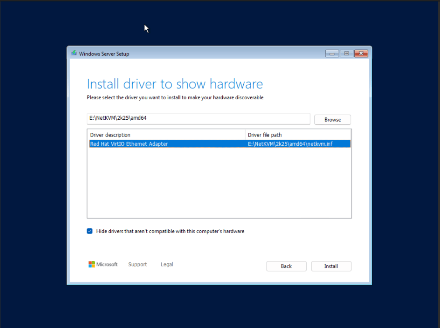
Task: Click the Windows Server Setup title bar icon
Action: (74, 53)
